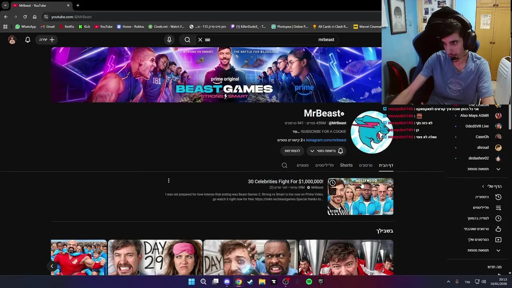The image size is (512, 288).
Task: Expand more items under My Page sidebar
Action: [x=484, y=250]
